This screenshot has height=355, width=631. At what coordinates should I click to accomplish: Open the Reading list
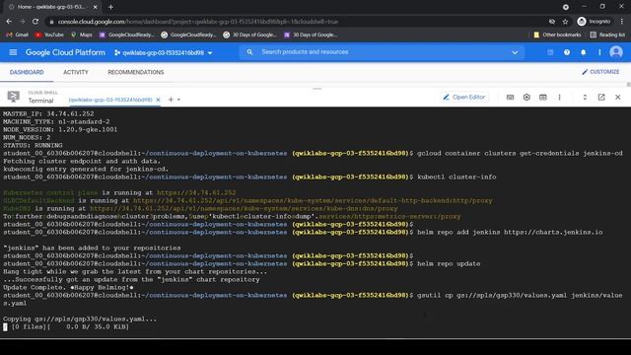point(607,35)
